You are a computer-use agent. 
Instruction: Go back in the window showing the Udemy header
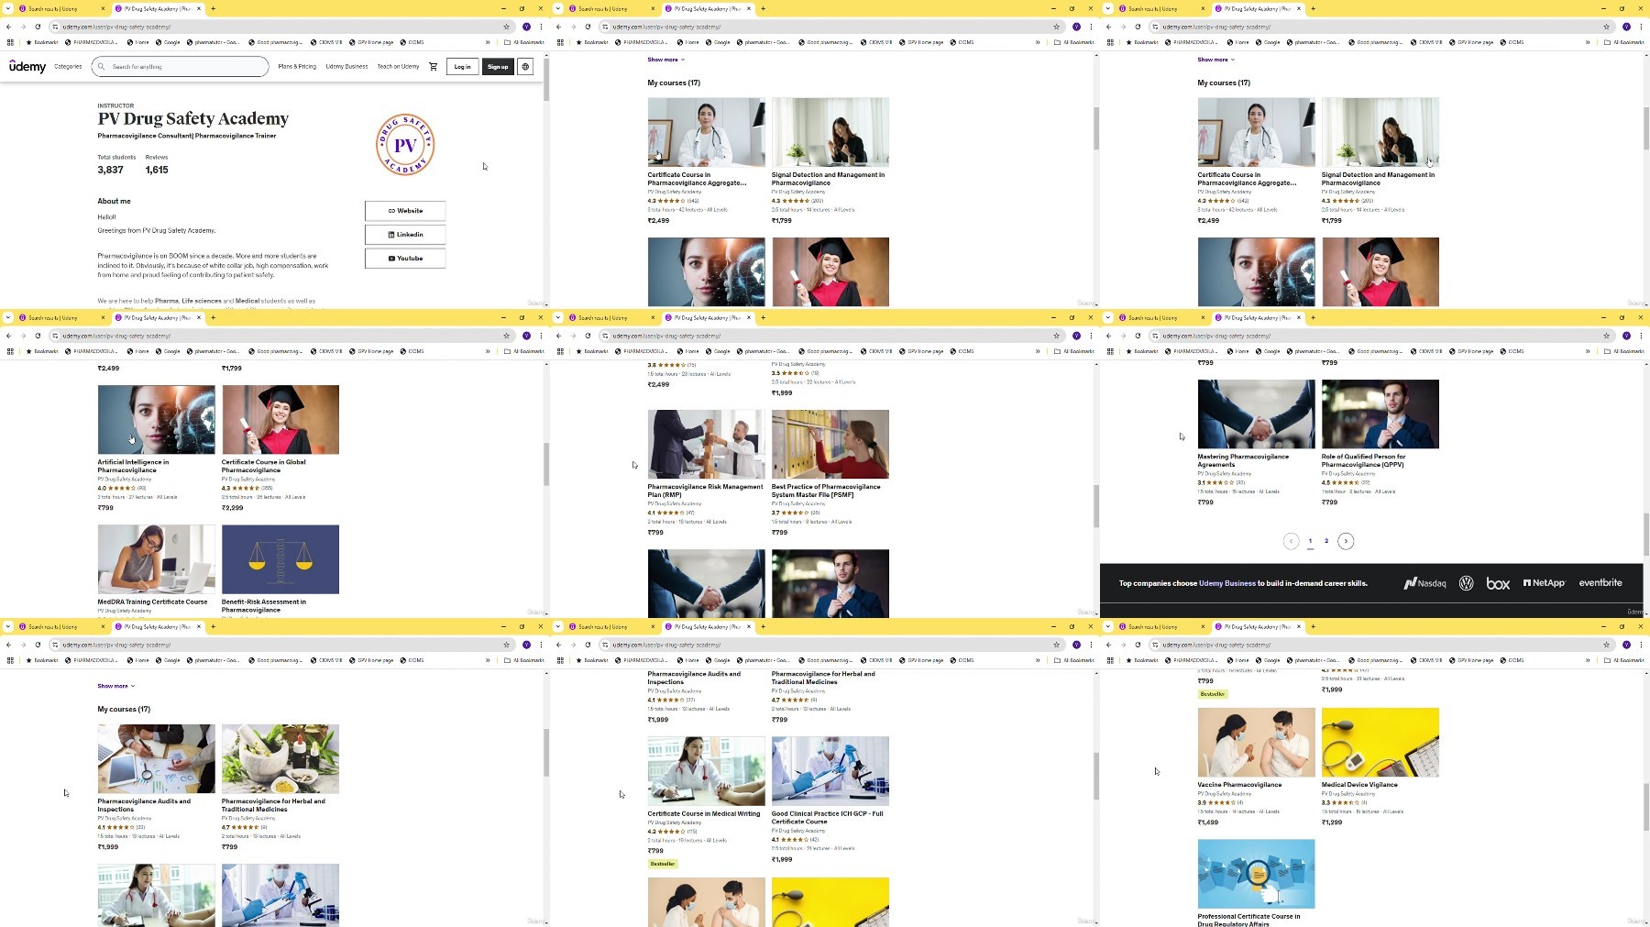(x=9, y=27)
